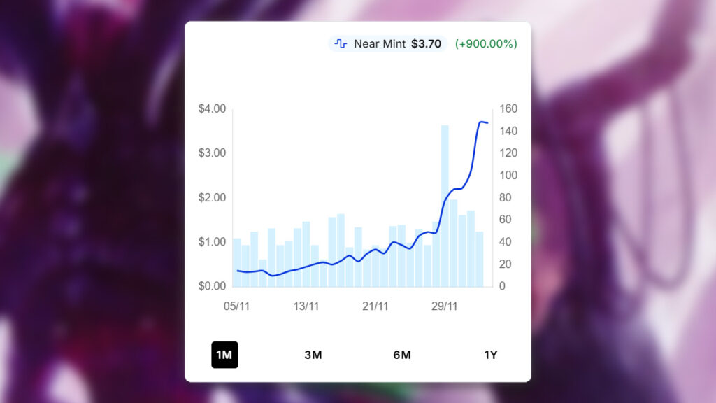The width and height of the screenshot is (716, 403).
Task: Click the $4.00 axis label
Action: click(211, 108)
